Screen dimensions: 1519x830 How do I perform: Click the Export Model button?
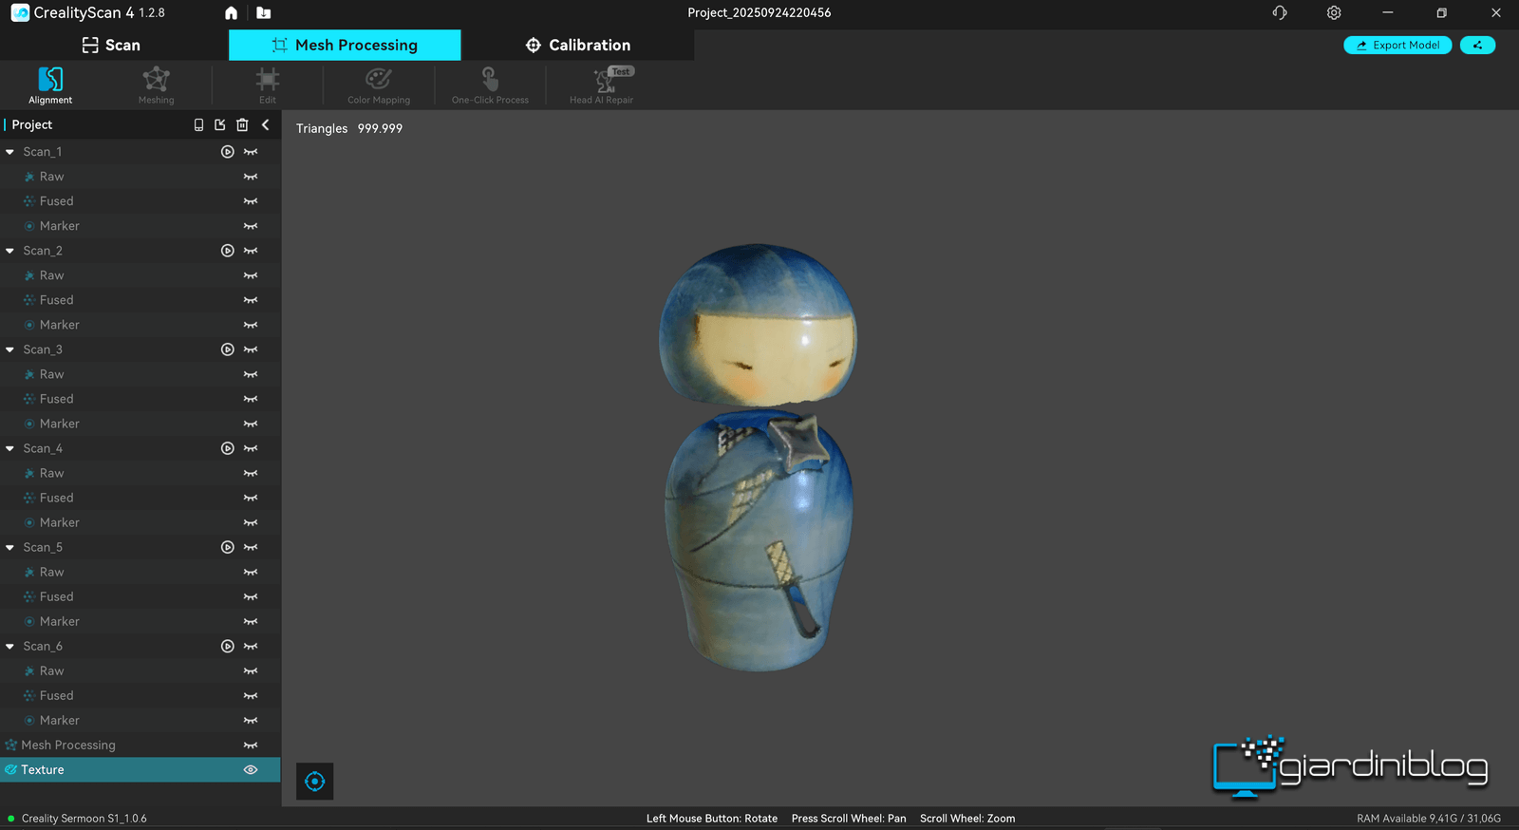coord(1397,46)
